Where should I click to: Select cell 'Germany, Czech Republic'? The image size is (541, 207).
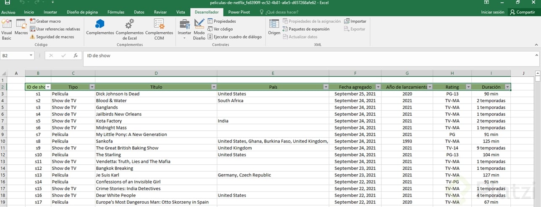click(x=273, y=175)
